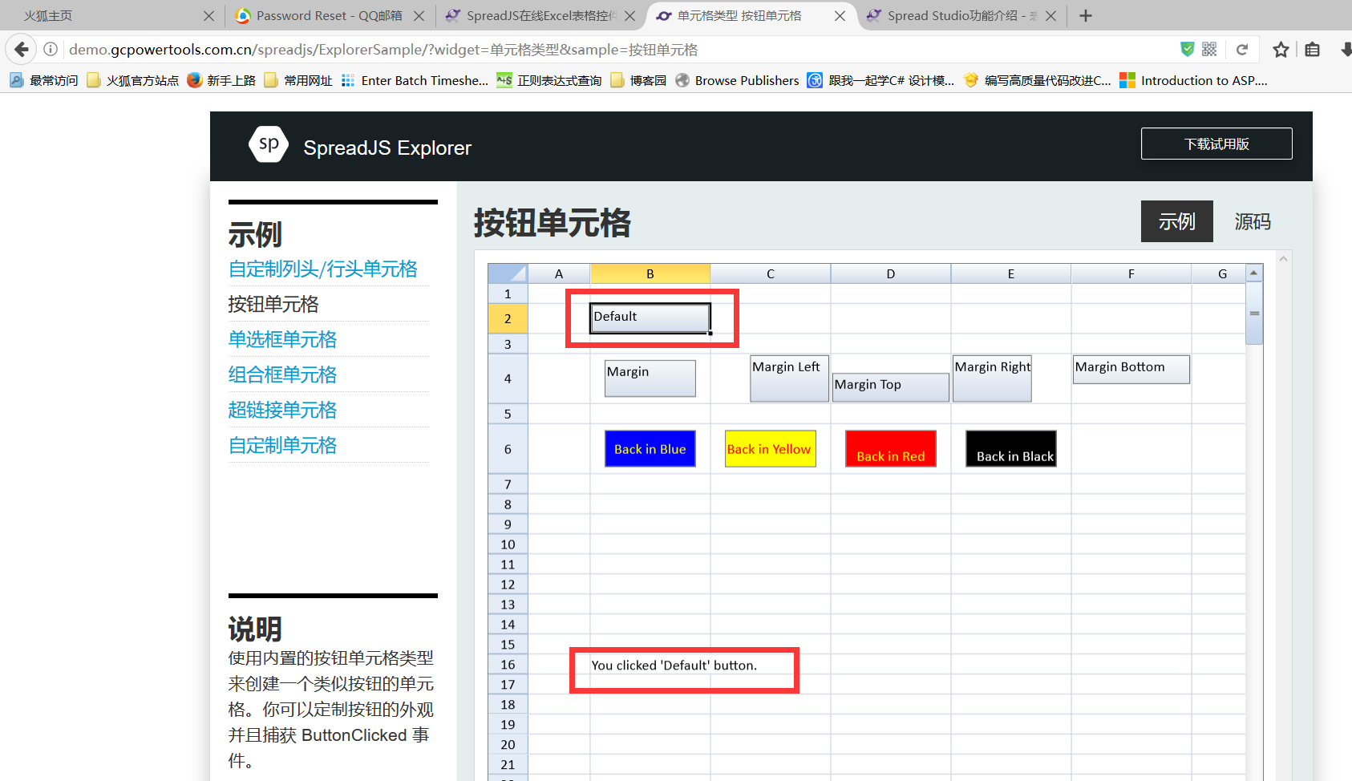The image size is (1352, 781).
Task: Select column C header
Action: pos(771,273)
